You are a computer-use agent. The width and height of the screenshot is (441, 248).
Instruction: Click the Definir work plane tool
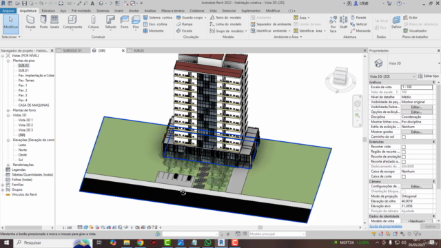click(396, 23)
